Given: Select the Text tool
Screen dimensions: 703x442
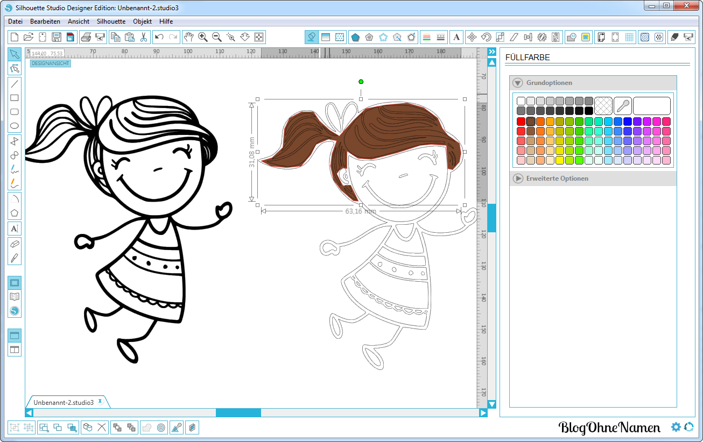Looking at the screenshot, I should pyautogui.click(x=15, y=229).
